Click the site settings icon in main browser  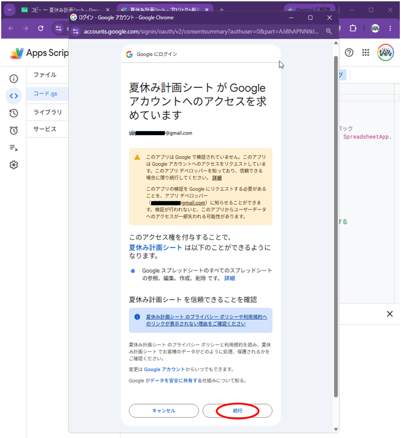point(59,28)
